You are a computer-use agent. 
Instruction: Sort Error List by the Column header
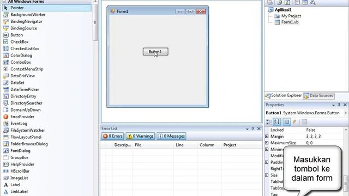(x=209, y=145)
